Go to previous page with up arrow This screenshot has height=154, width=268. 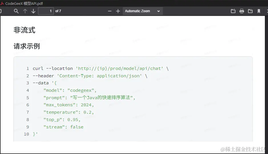(x=25, y=11)
